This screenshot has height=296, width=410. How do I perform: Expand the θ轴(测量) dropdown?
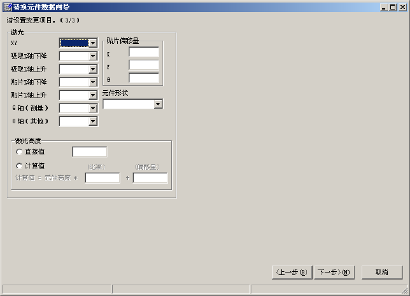pos(78,108)
